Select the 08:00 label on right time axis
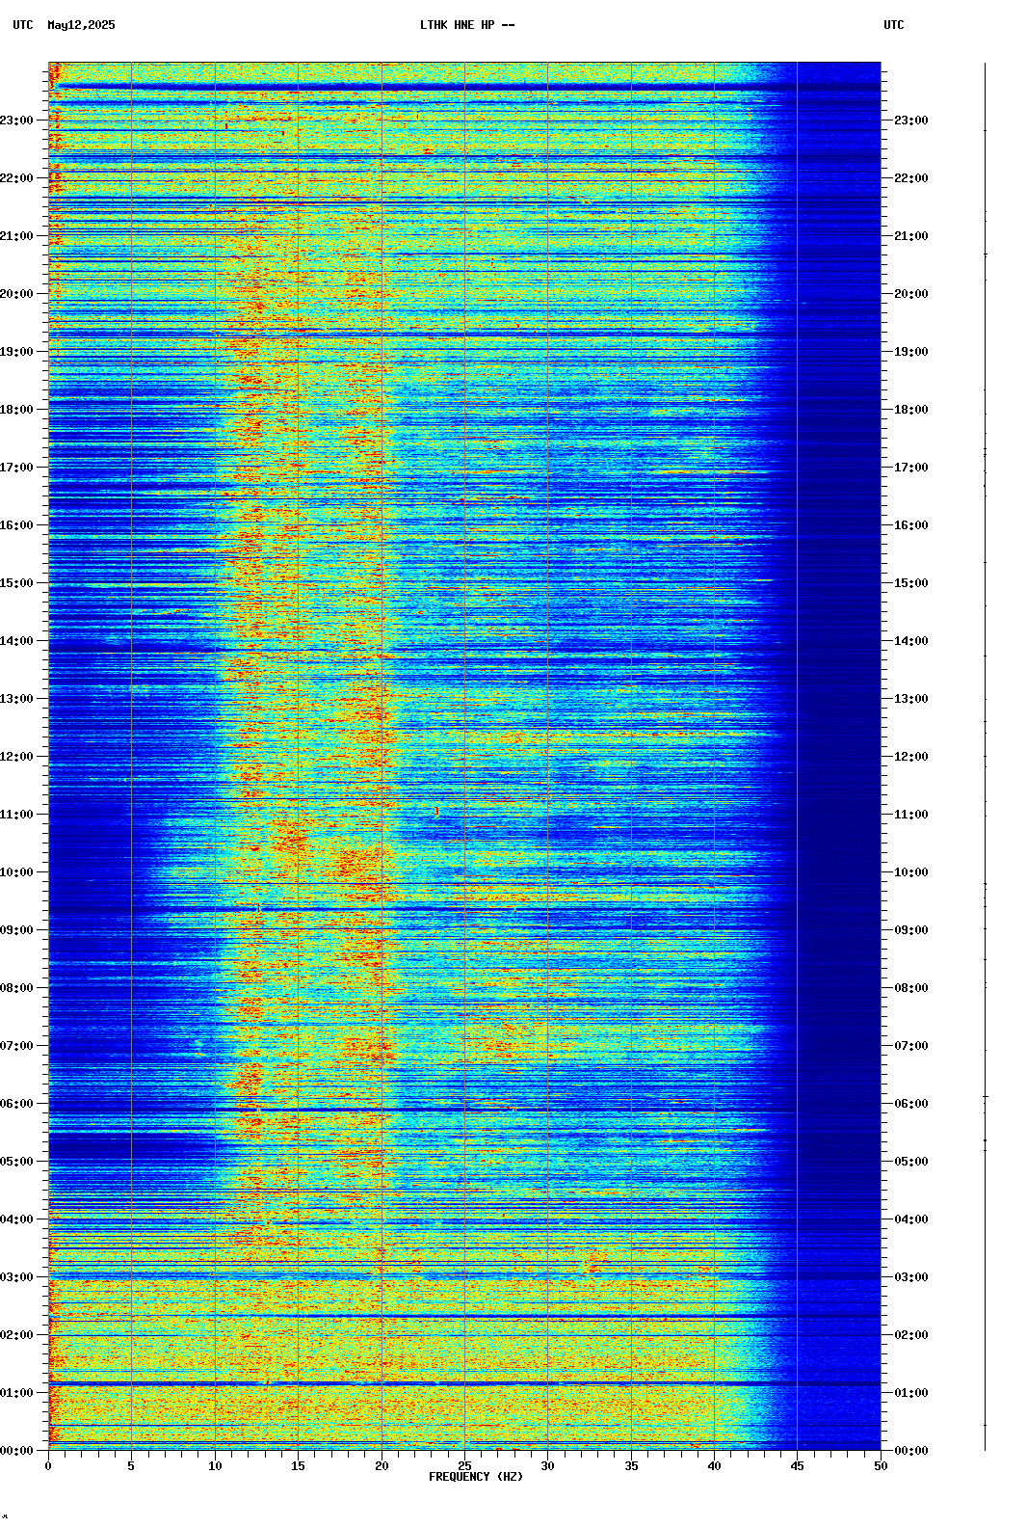This screenshot has width=1027, height=1527. click(x=911, y=988)
